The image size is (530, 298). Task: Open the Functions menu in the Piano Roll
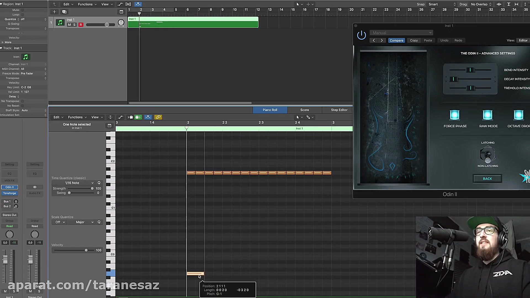tap(75, 117)
